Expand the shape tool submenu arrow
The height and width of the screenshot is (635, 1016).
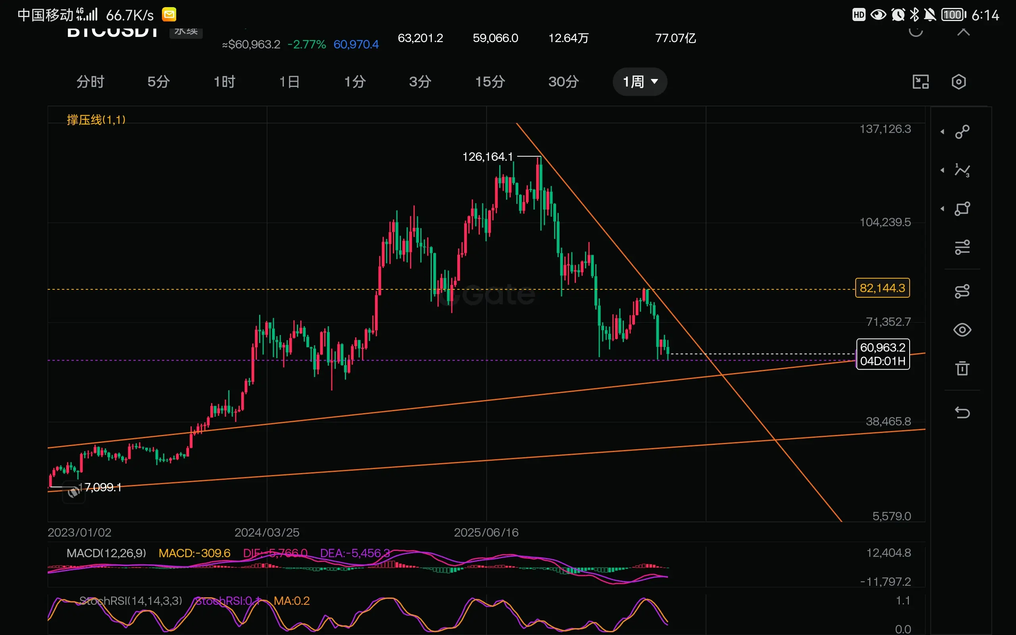943,209
